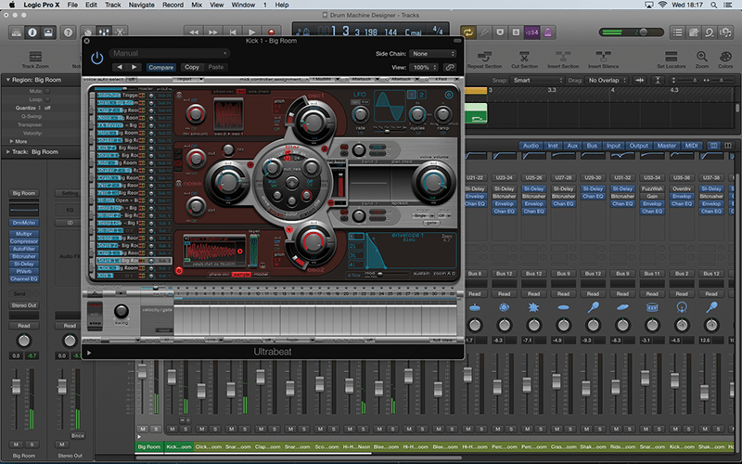Expand the More region parameters
The width and height of the screenshot is (742, 464).
[x=12, y=141]
